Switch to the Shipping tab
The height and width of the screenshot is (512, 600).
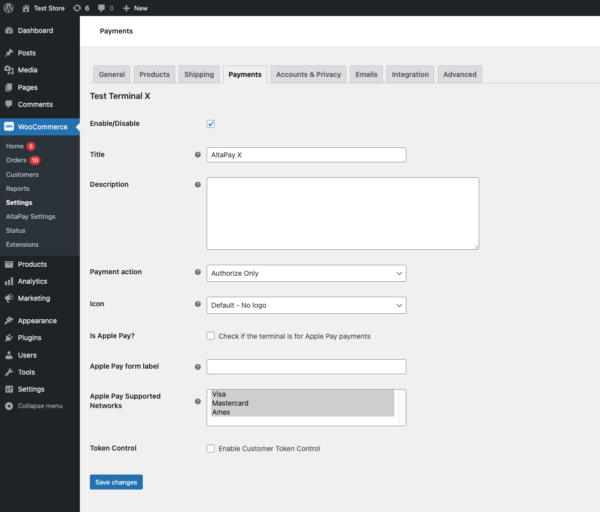coord(199,74)
